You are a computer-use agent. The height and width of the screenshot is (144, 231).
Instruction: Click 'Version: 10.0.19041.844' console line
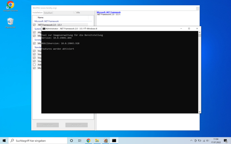click(x=56, y=38)
